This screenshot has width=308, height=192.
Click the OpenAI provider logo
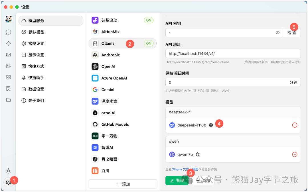[x=95, y=66]
